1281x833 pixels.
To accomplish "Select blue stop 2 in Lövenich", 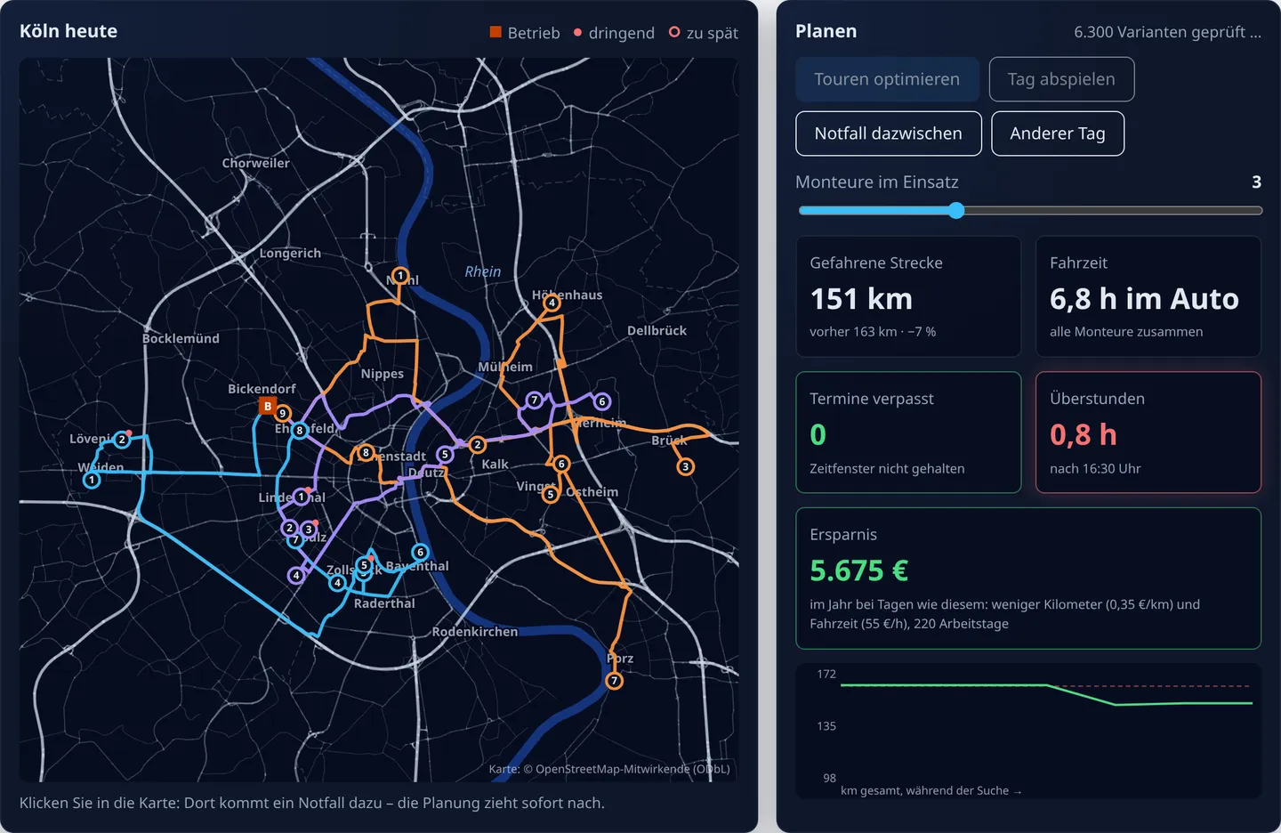I will [x=122, y=440].
